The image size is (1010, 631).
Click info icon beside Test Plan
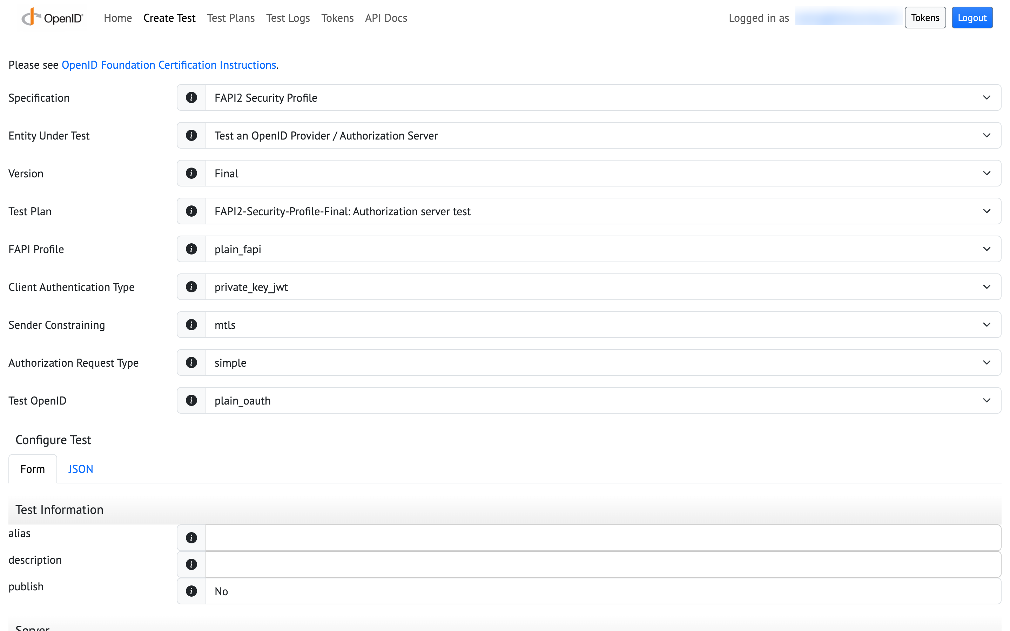(x=191, y=211)
